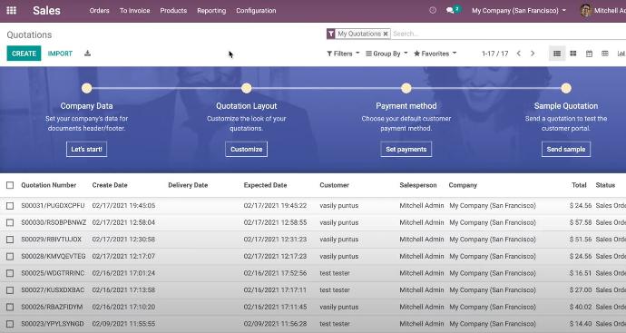This screenshot has height=333, width=626.
Task: Click the Quotation Layout step dot
Action: pyautogui.click(x=247, y=88)
